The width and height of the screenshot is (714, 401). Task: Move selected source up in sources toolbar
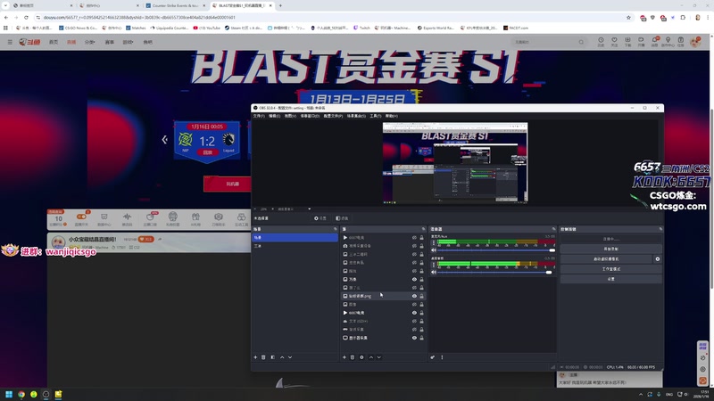pyautogui.click(x=370, y=357)
